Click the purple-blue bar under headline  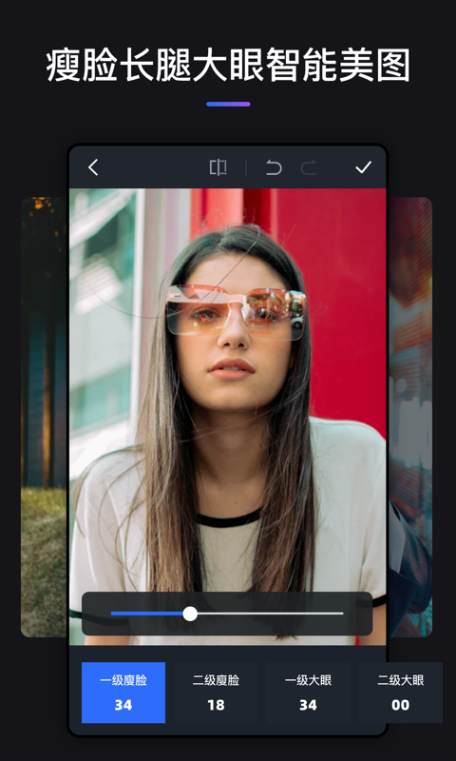(228, 104)
